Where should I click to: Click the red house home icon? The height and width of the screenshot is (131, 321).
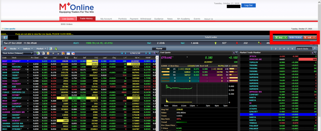tap(5, 48)
